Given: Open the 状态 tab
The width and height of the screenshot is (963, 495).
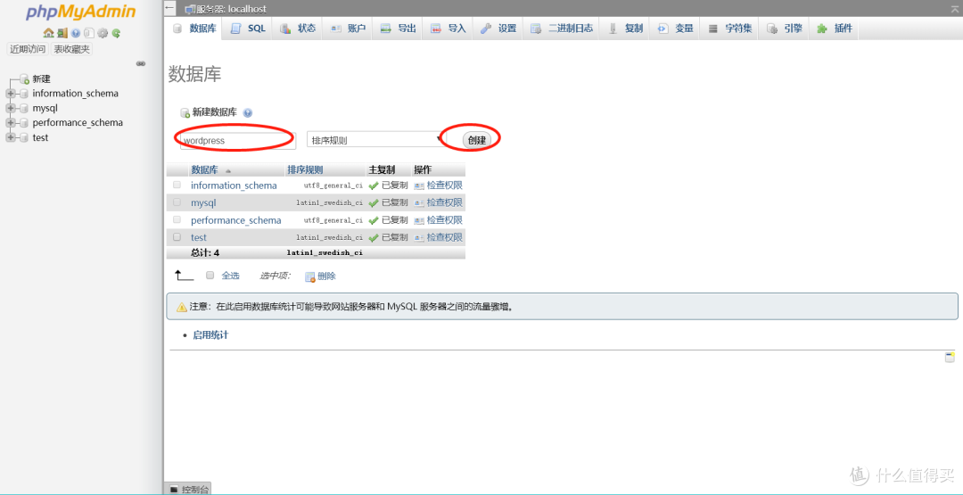Looking at the screenshot, I should click(298, 29).
